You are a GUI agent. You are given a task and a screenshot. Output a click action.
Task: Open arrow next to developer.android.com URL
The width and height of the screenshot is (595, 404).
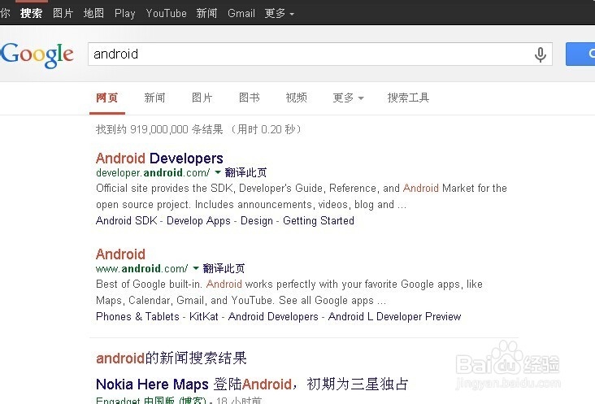(x=218, y=172)
